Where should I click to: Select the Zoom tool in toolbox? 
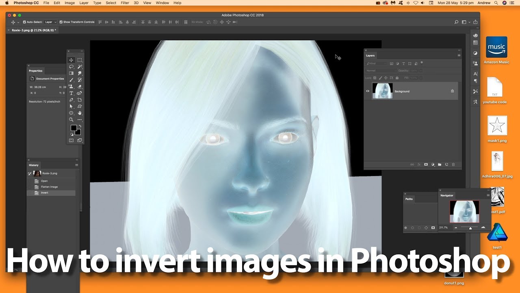pos(71,119)
